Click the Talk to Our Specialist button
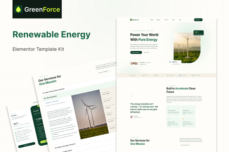Screen dimensions: 229x152 pyautogui.click(x=185, y=145)
